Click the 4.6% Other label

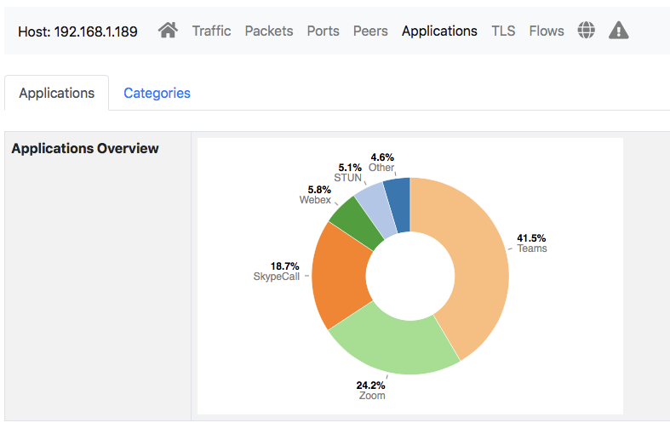click(381, 163)
